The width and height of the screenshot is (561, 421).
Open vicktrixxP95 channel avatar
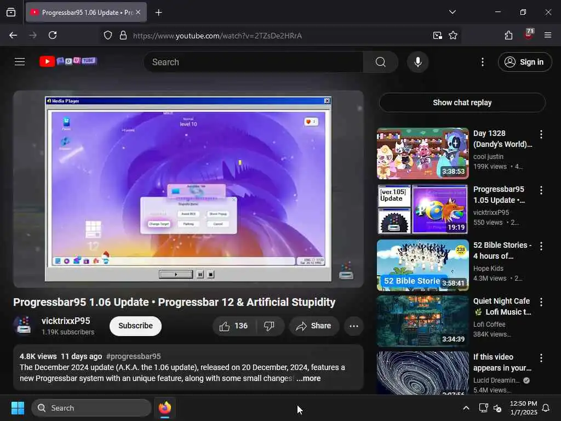click(x=24, y=326)
